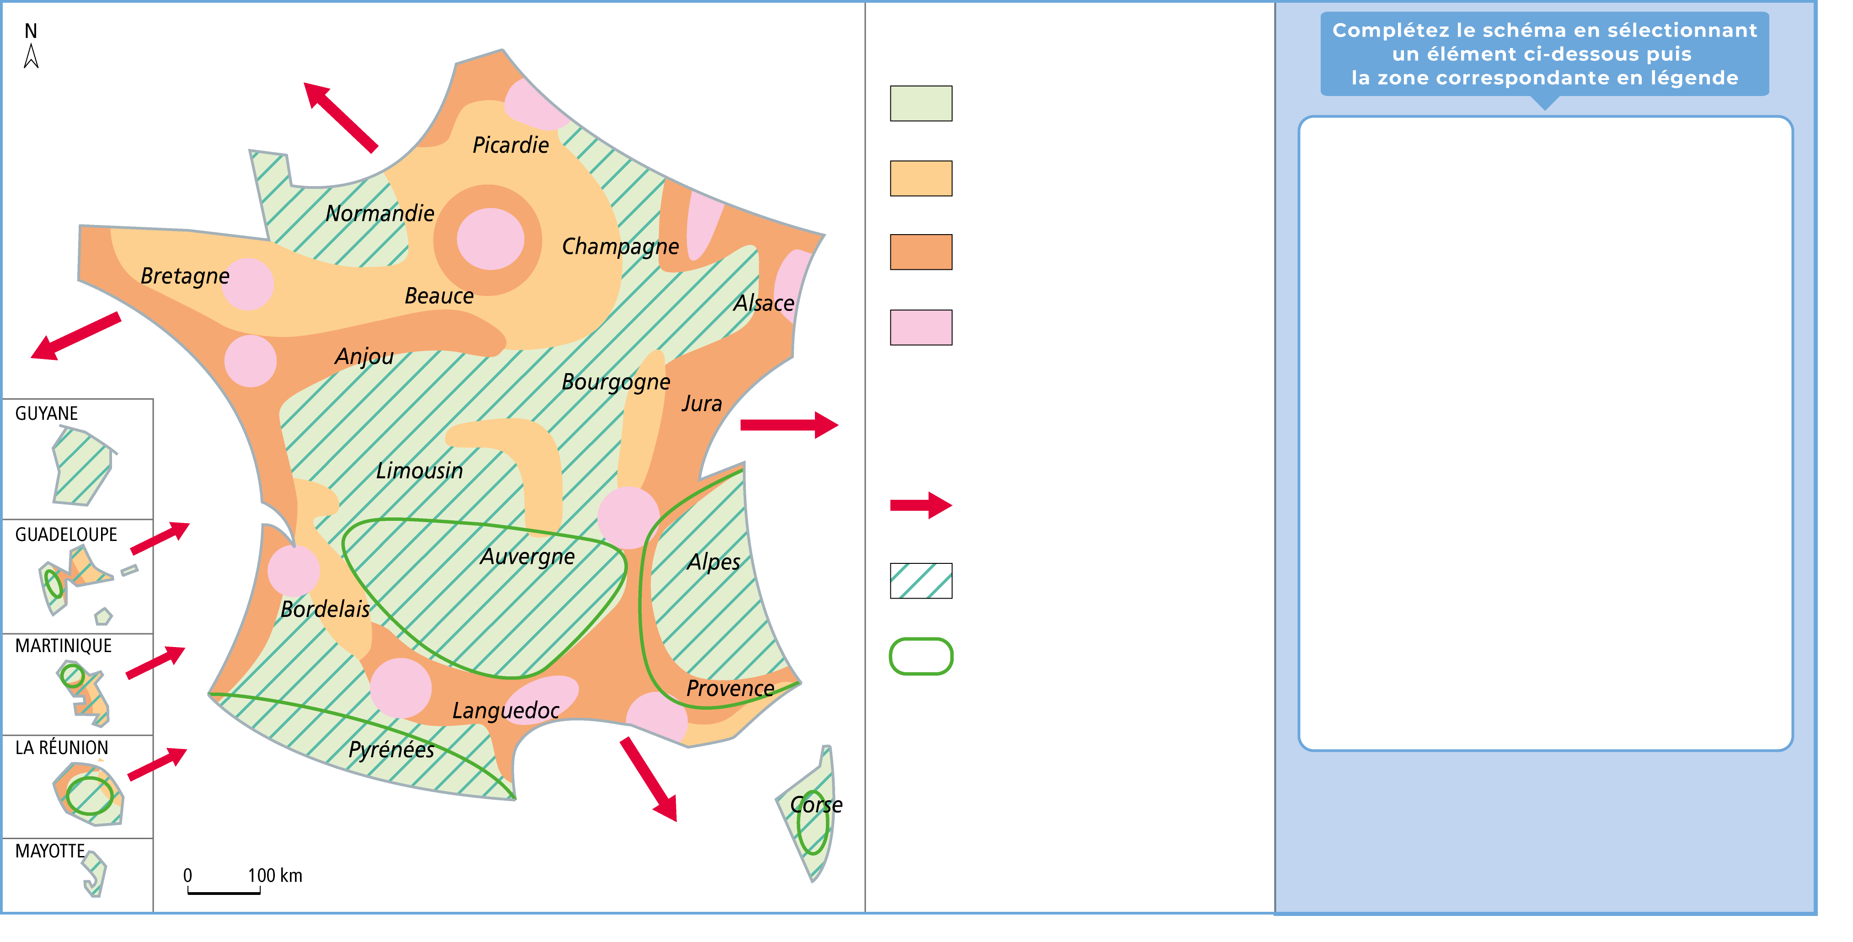Click the 'Complétez le schéma' instruction banner

point(1544,54)
